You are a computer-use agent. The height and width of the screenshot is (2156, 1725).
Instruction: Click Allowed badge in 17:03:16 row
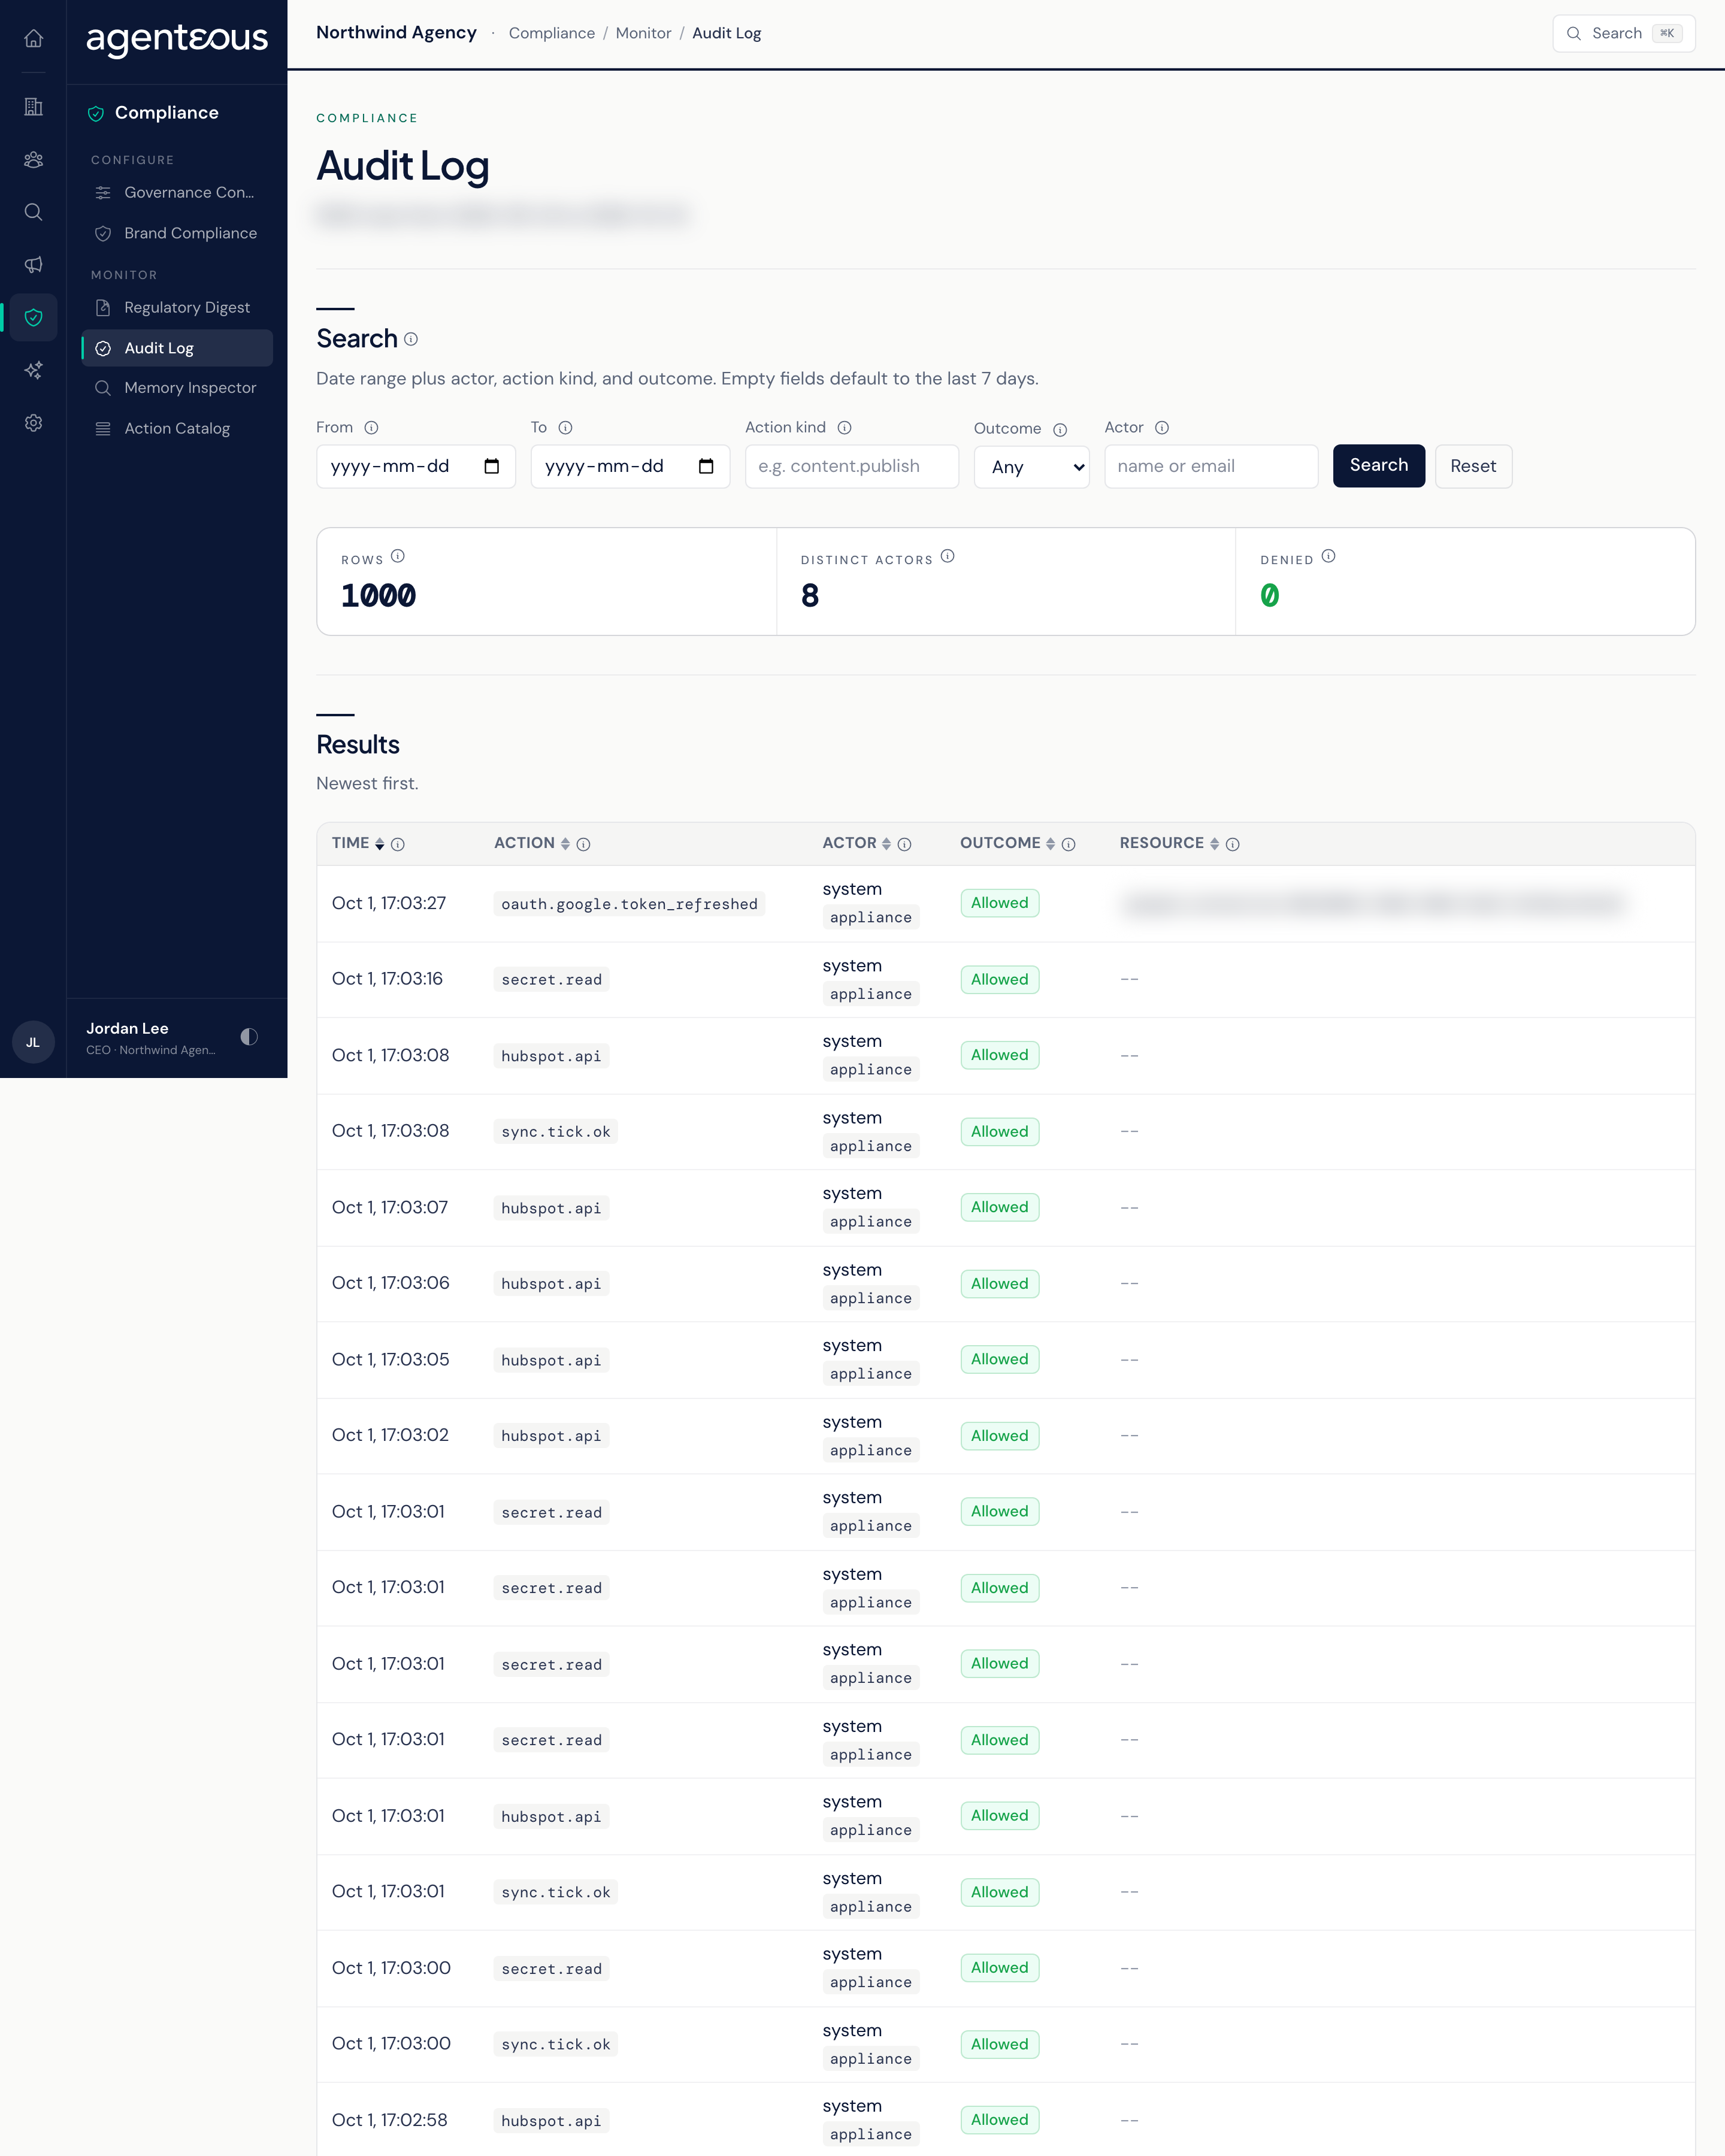(x=999, y=980)
